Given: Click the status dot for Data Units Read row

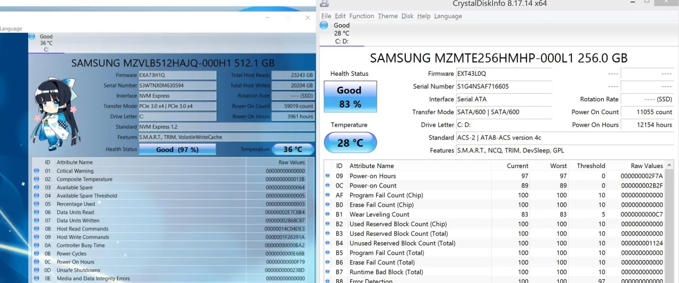Looking at the screenshot, I should pos(37,212).
